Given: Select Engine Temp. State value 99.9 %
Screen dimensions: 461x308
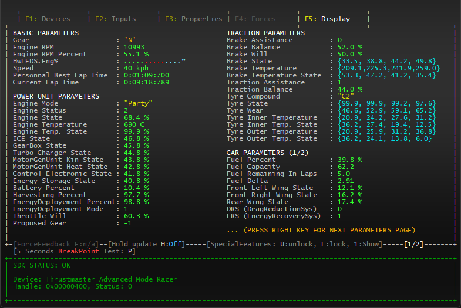Looking at the screenshot, I should [136, 131].
